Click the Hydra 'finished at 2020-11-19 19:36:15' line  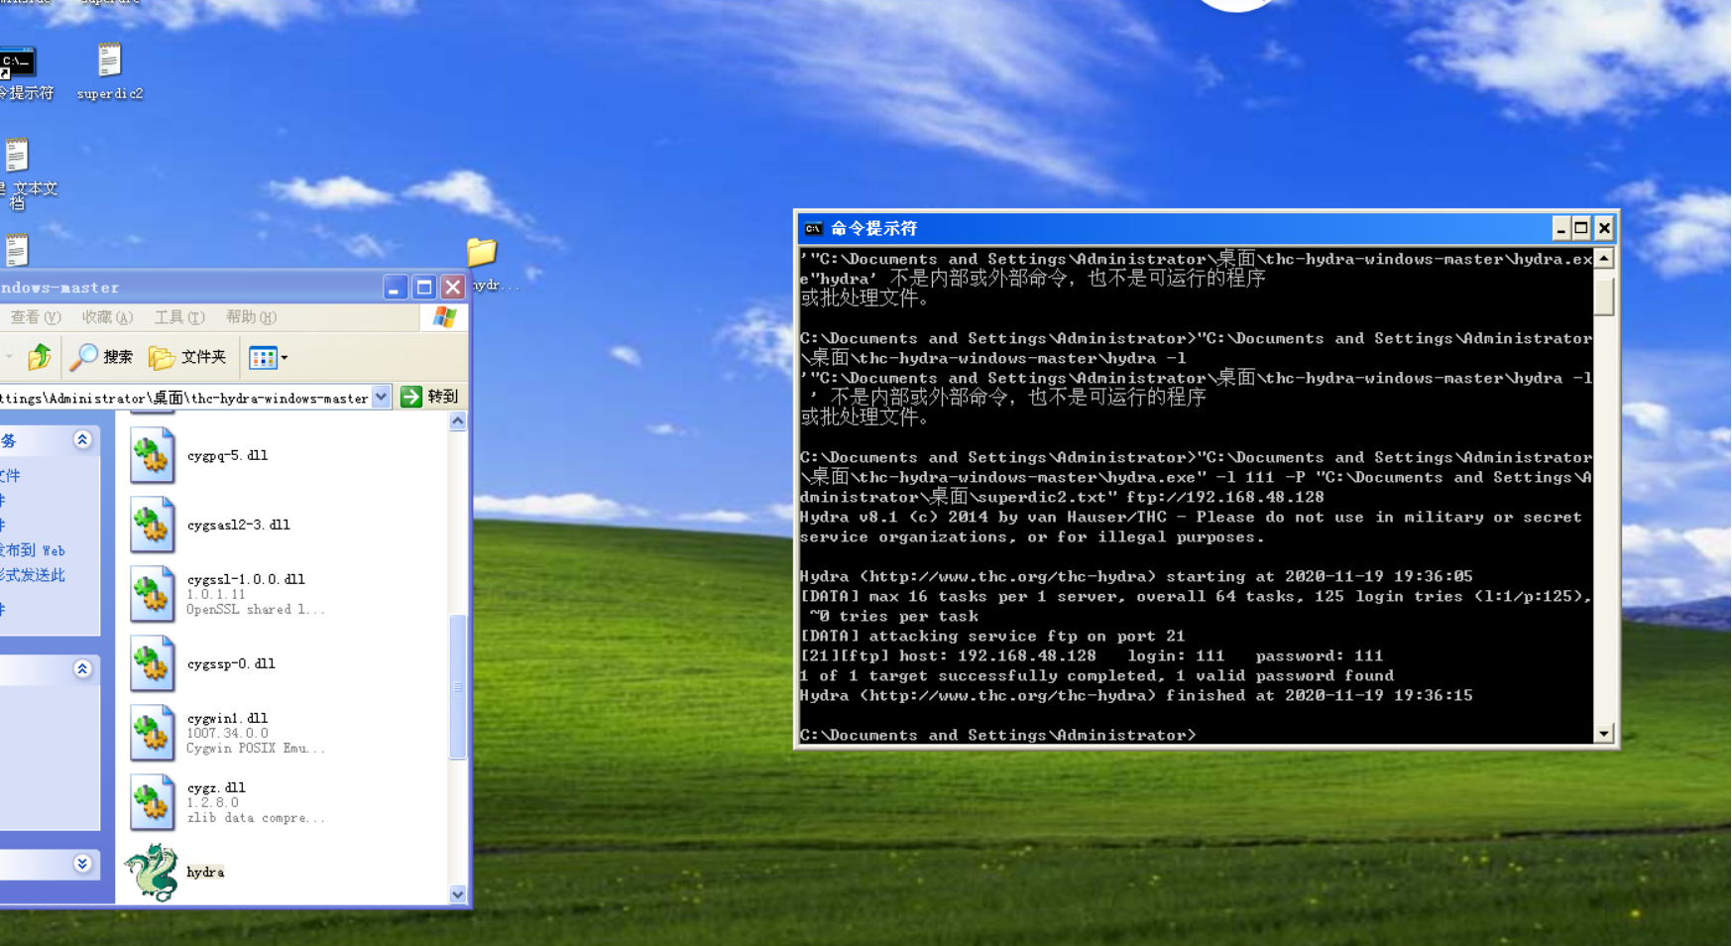1136,696
